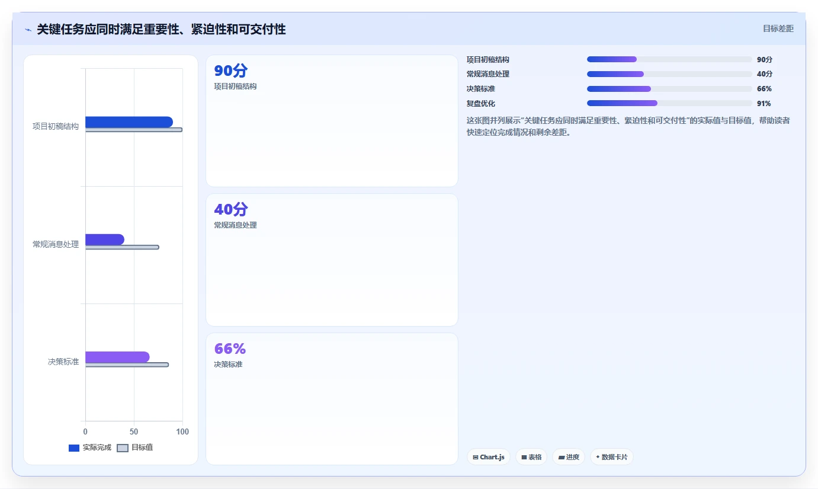Click the 常规消息处理 label in the progress list
This screenshot has height=489, width=818.
(x=488, y=74)
